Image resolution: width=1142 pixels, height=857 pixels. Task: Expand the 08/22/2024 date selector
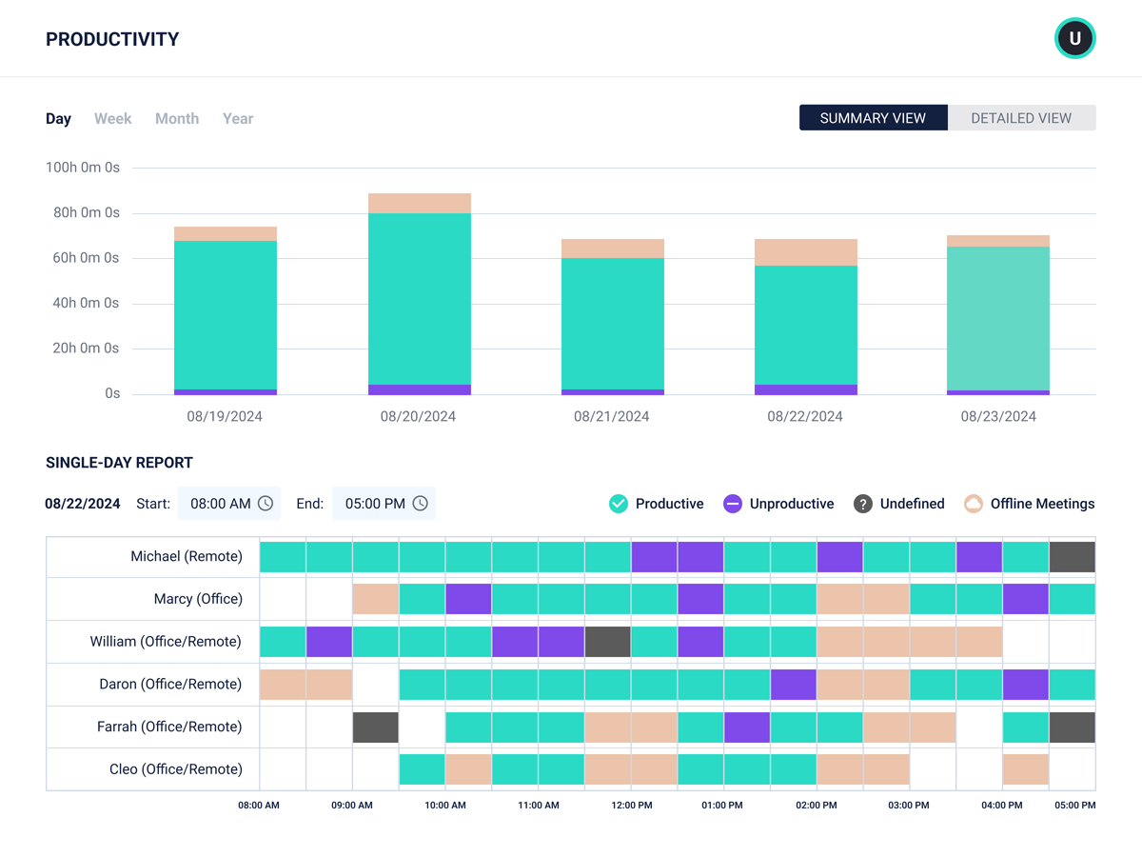click(83, 503)
